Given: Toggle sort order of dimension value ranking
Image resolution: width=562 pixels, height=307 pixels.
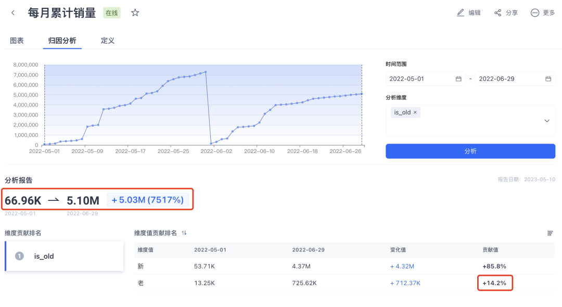Looking at the screenshot, I should [184, 233].
